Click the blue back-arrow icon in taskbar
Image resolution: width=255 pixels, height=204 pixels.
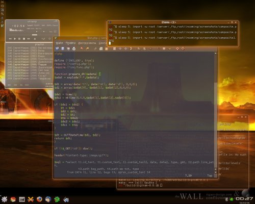point(66,199)
